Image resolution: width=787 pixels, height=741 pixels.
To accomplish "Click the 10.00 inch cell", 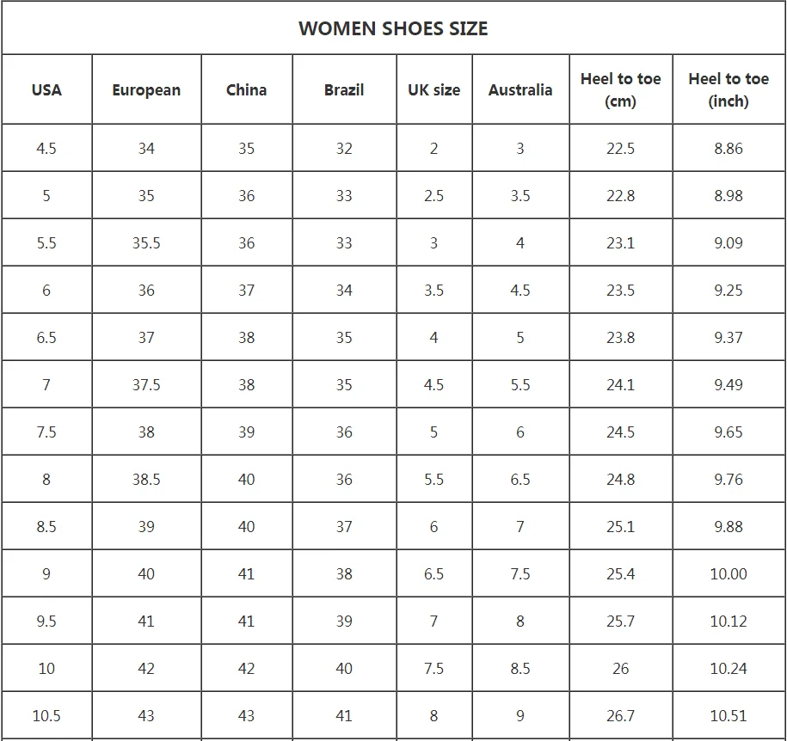I will pos(729,574).
